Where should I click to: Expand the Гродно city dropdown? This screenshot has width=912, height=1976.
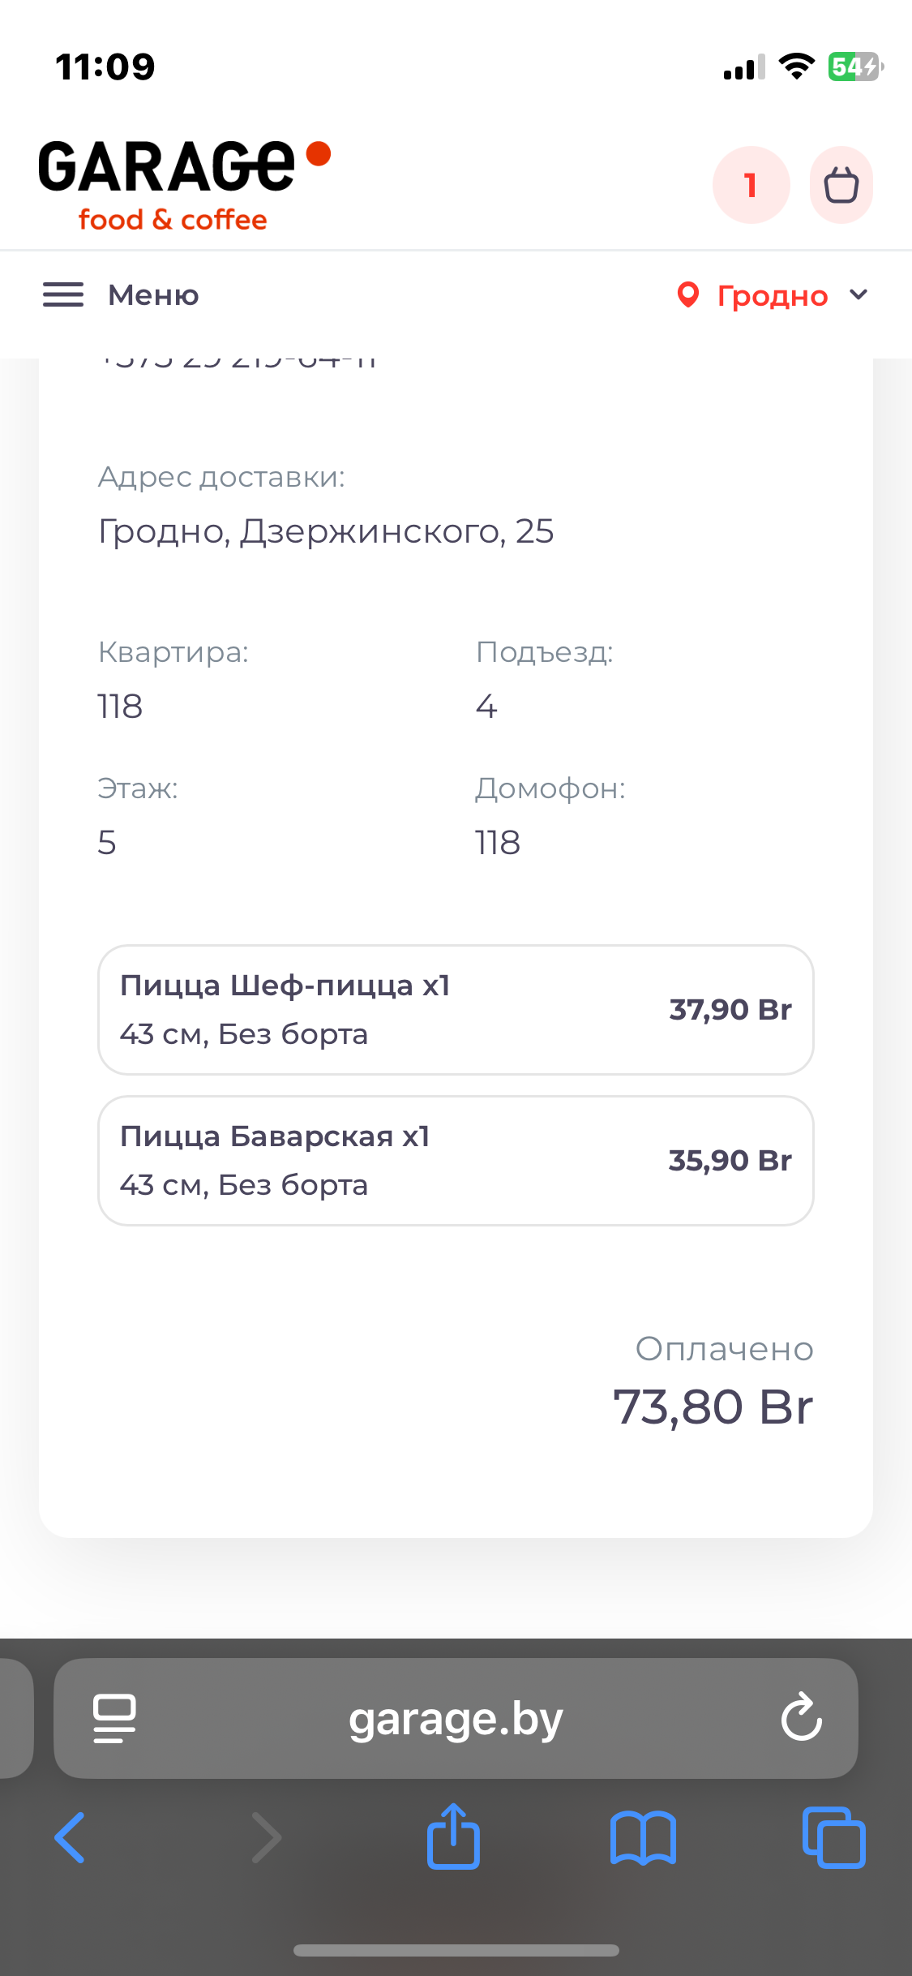[x=773, y=296]
